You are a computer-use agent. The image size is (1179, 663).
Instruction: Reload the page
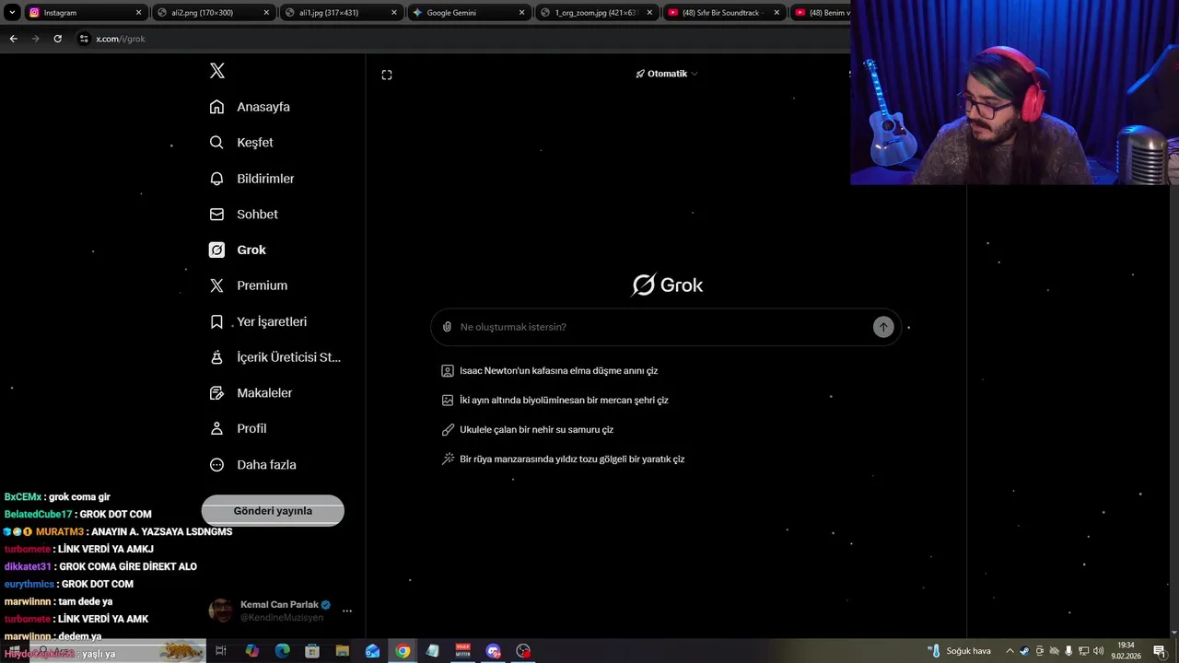tap(57, 39)
